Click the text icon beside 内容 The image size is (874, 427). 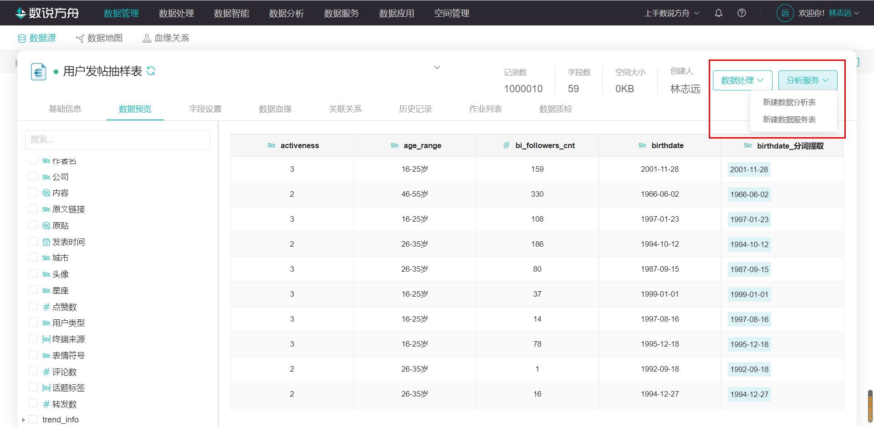click(x=46, y=193)
